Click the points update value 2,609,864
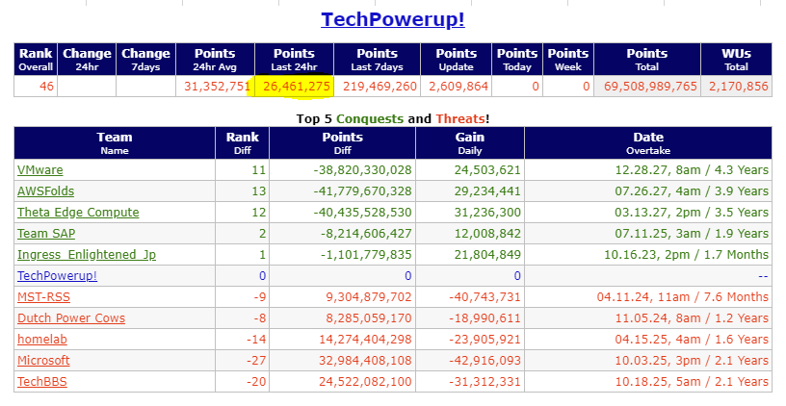The height and width of the screenshot is (406, 786). click(458, 86)
